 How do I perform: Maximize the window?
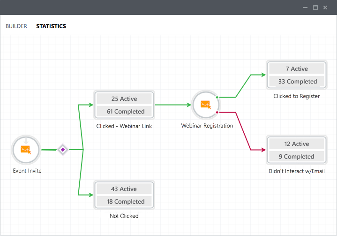tap(315, 8)
